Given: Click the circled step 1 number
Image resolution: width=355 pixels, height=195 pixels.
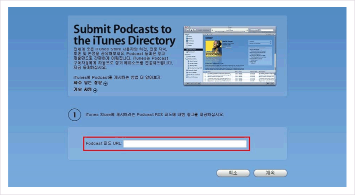Looking at the screenshot, I should [x=74, y=115].
